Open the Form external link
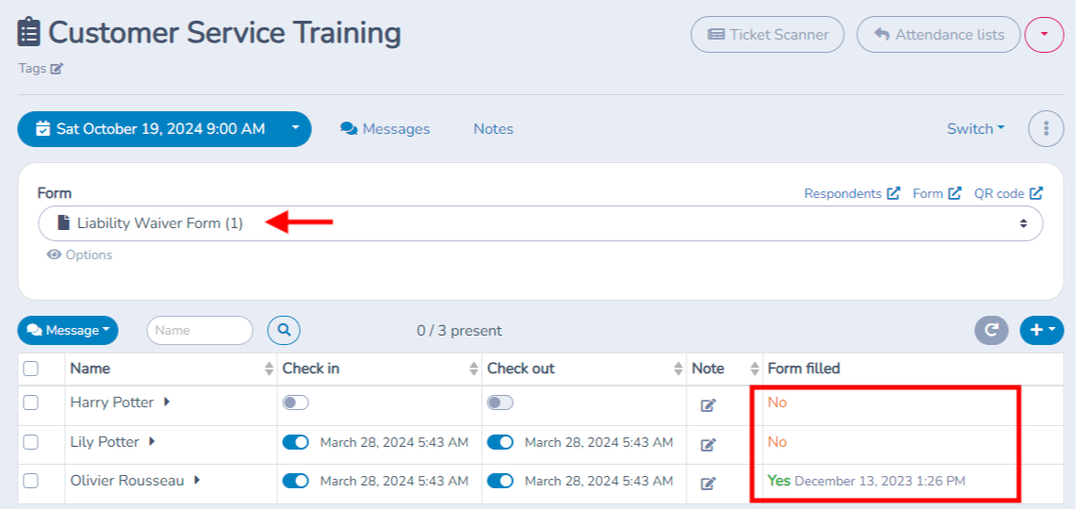1076x509 pixels. click(936, 193)
